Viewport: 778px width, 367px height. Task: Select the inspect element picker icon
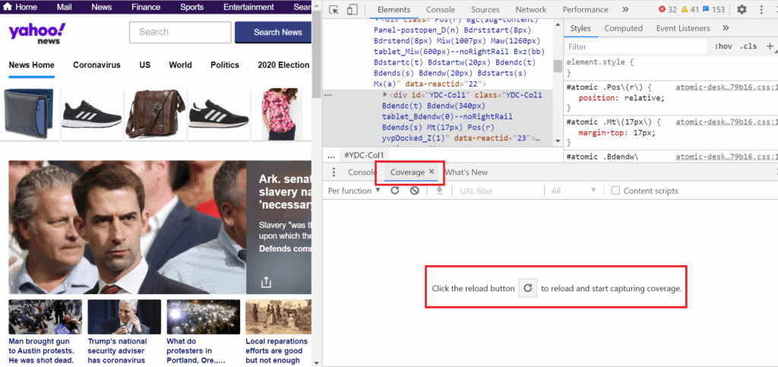(334, 9)
